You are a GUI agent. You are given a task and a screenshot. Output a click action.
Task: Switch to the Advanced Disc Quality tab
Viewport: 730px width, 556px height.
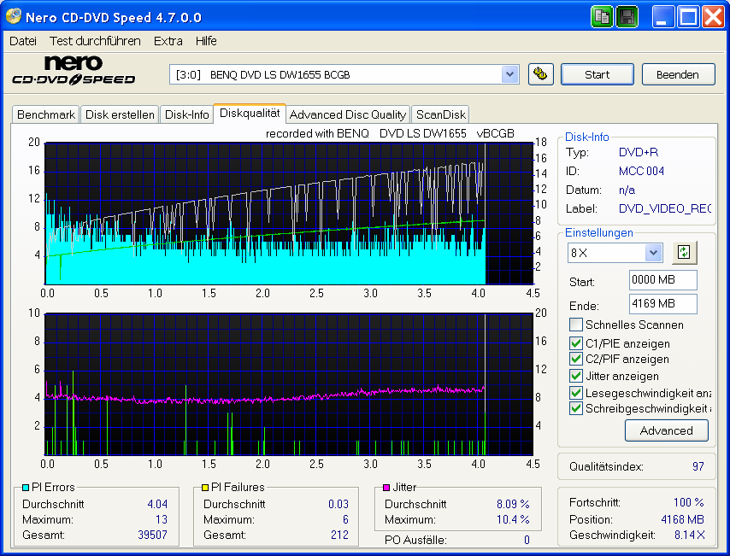click(x=348, y=114)
